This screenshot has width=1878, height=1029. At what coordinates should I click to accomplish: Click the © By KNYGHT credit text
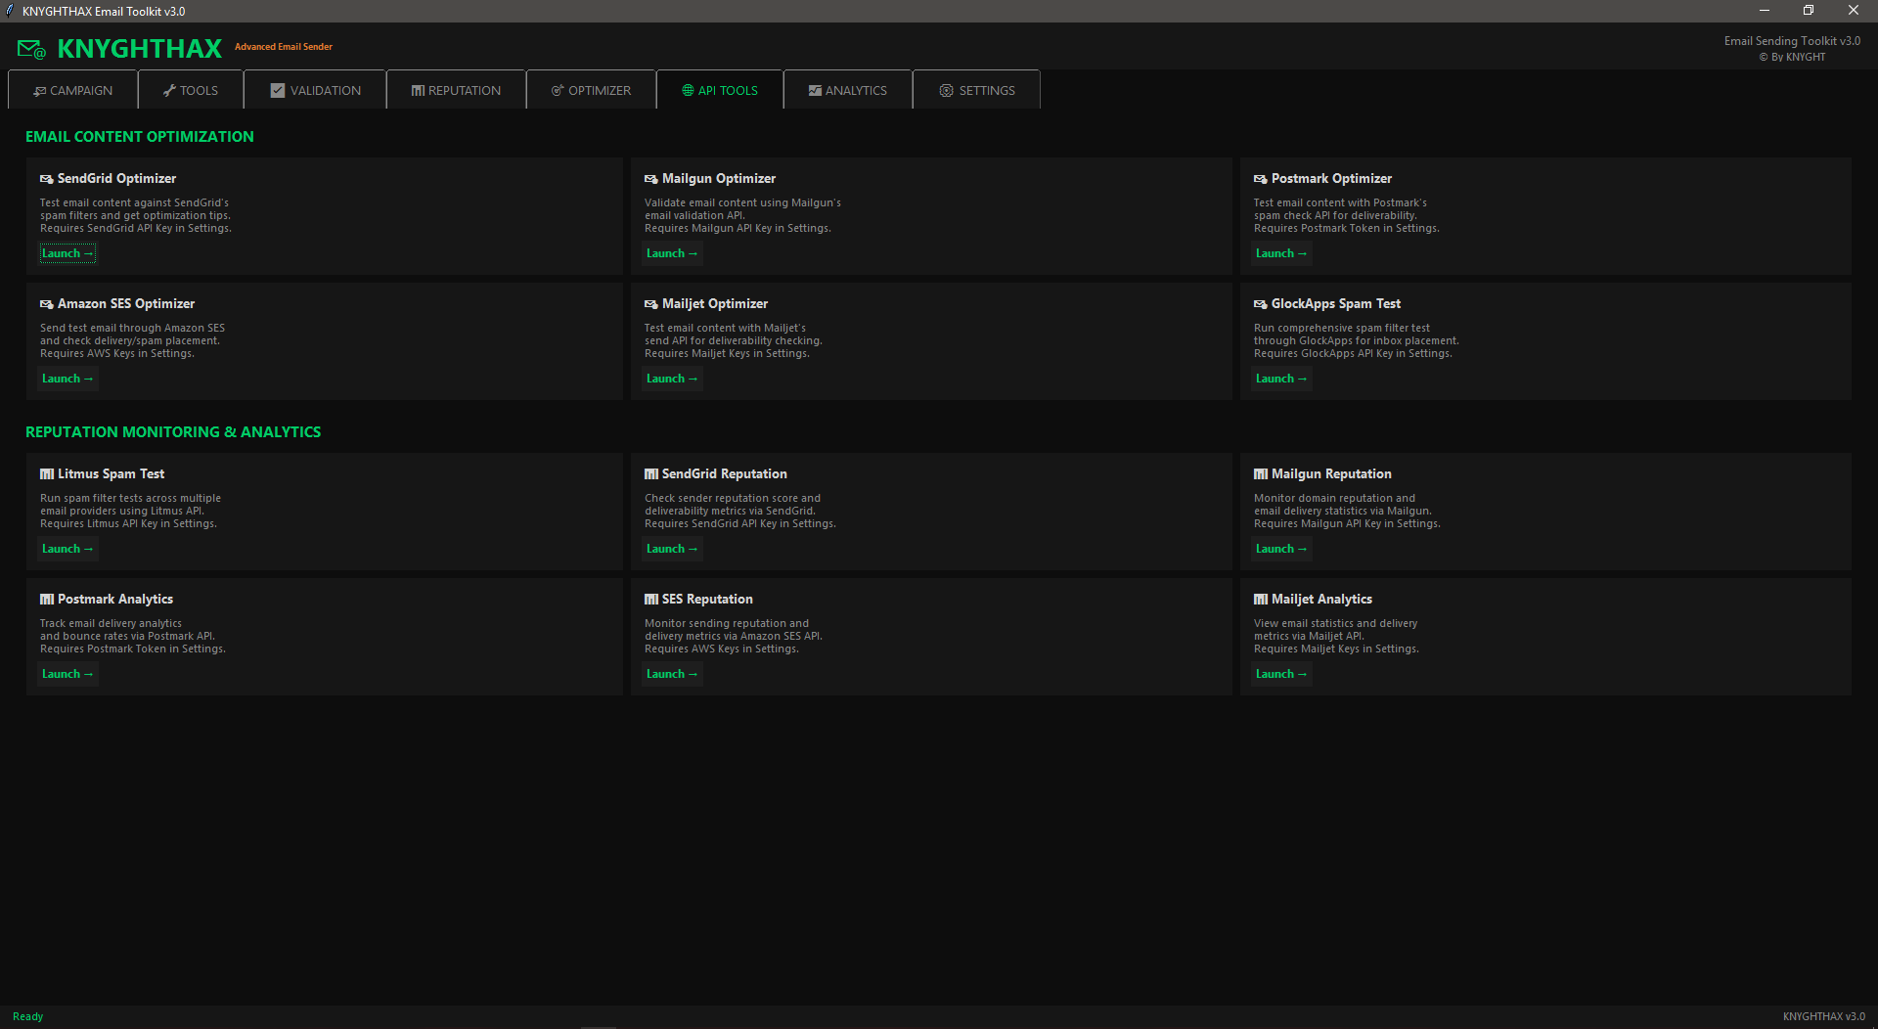(x=1792, y=57)
